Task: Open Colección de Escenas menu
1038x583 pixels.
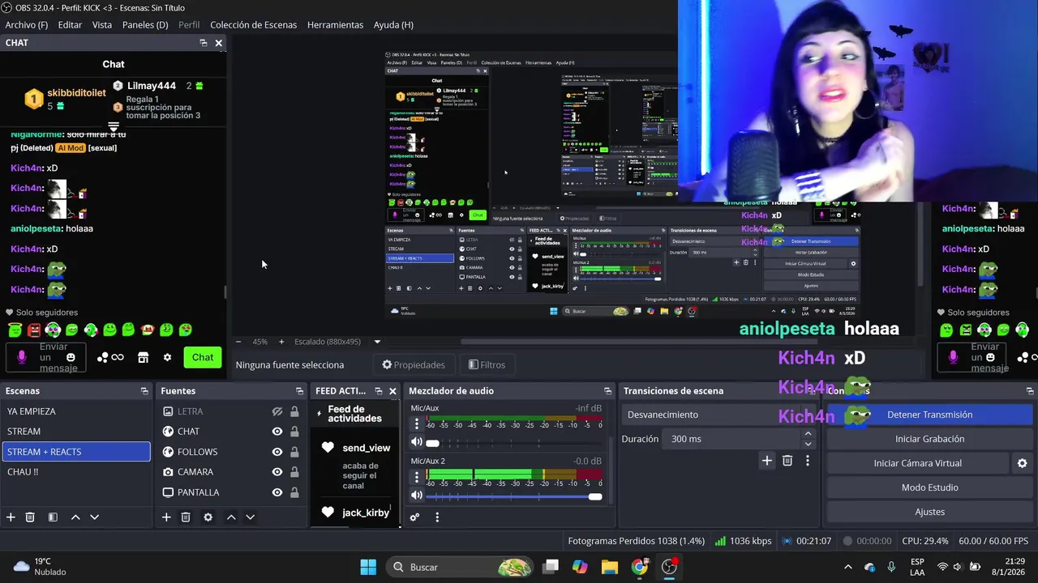Action: (254, 25)
